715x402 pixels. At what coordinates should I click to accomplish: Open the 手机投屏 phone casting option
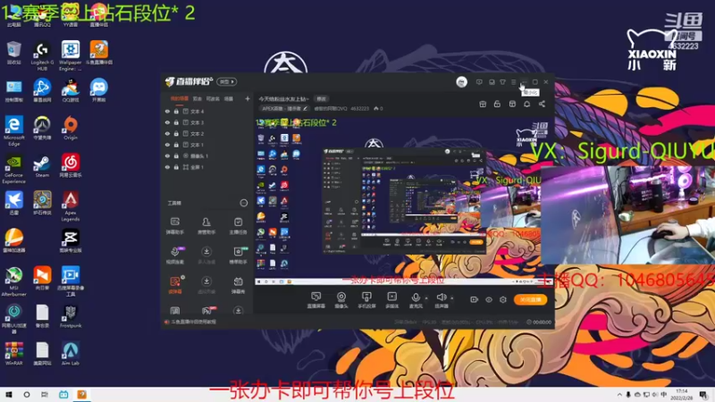point(366,300)
